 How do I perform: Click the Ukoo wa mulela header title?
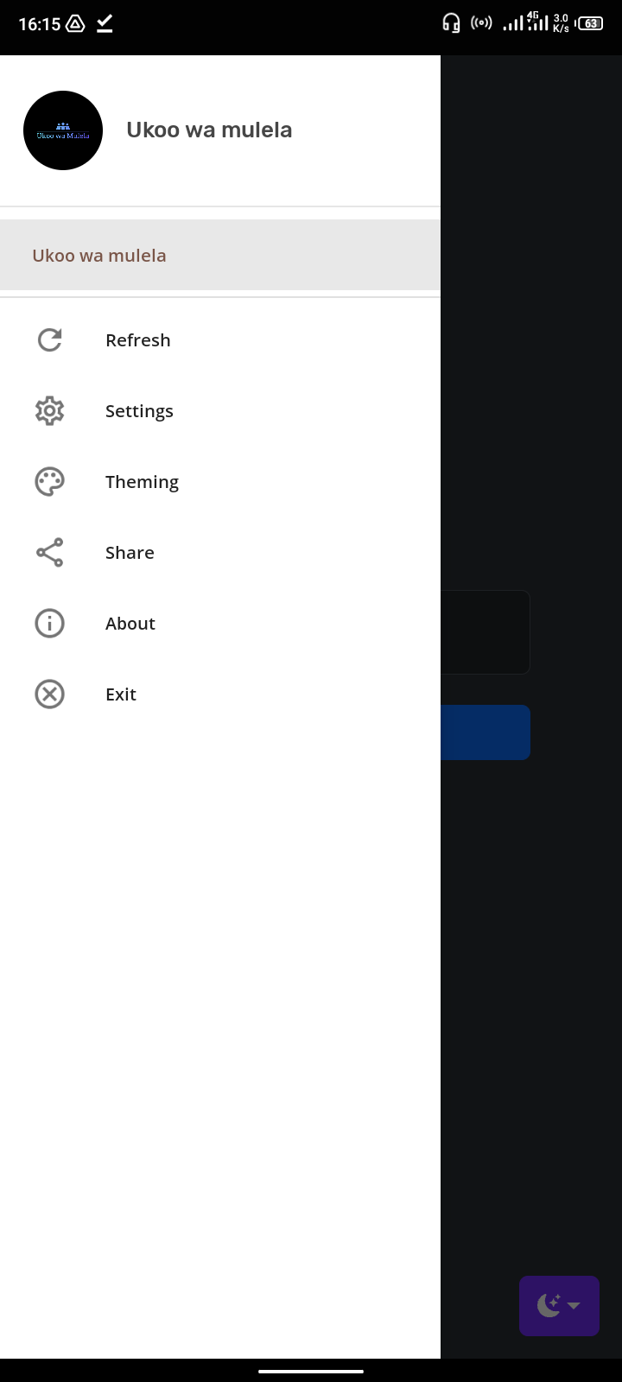click(209, 130)
